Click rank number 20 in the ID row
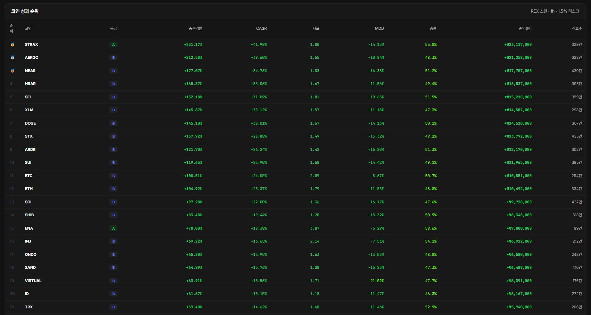This screenshot has height=315, width=591. [x=12, y=294]
